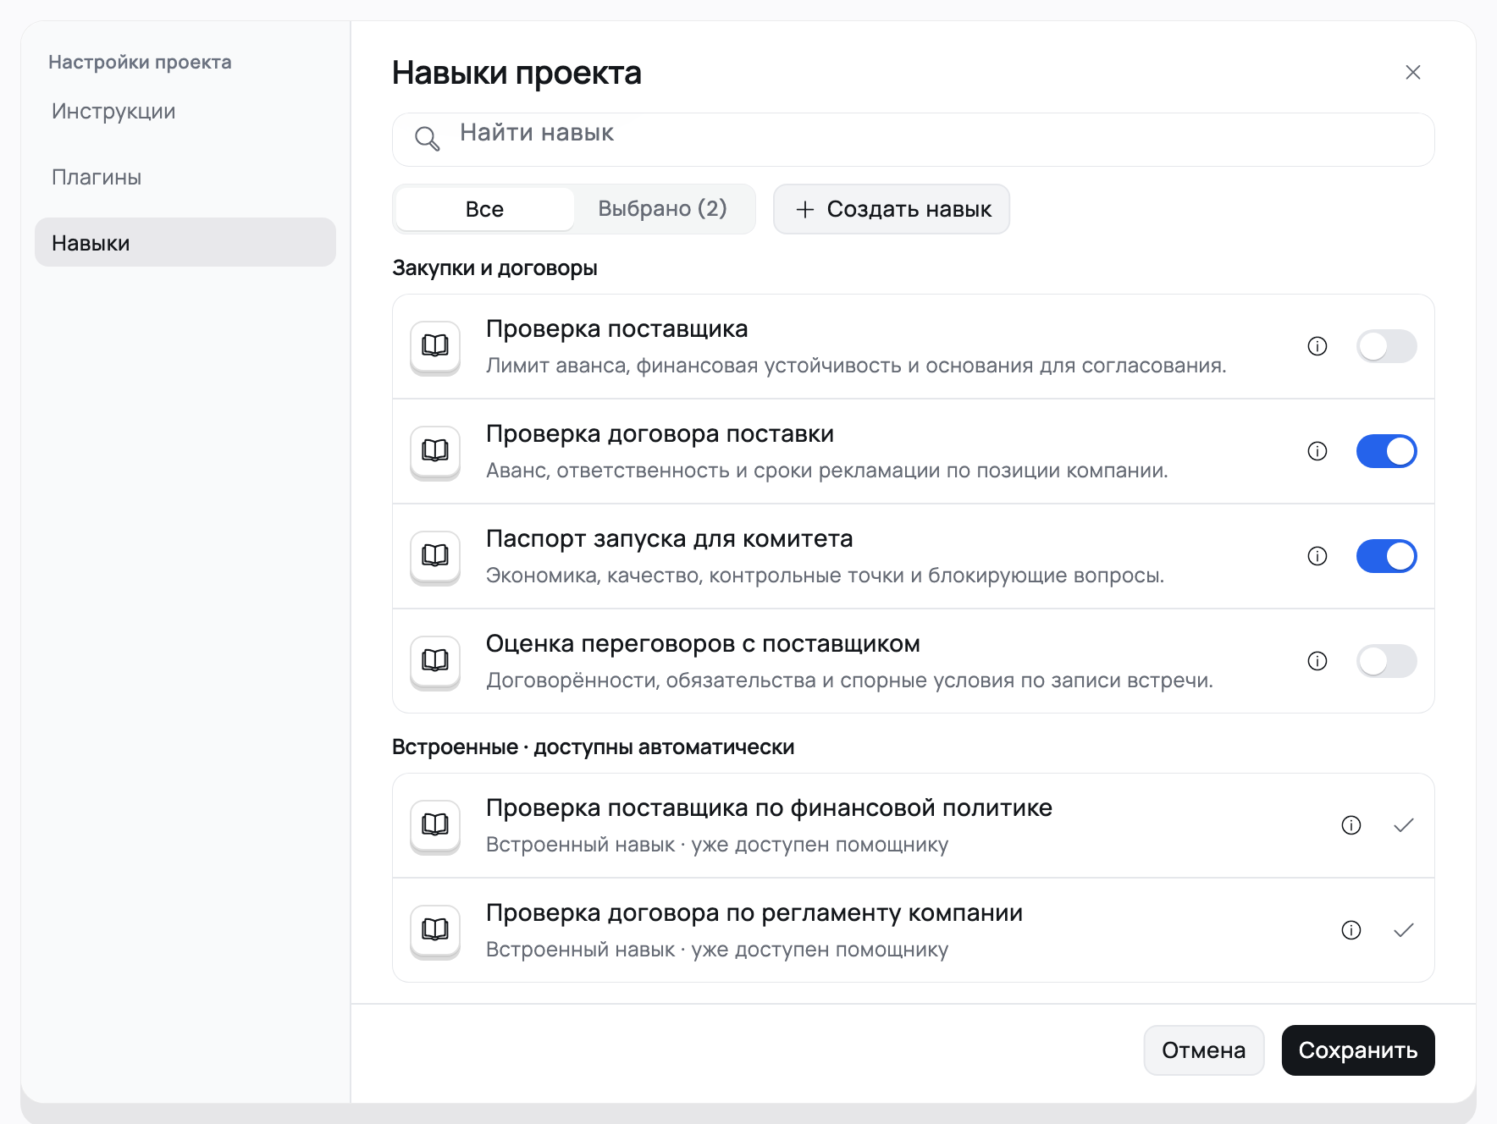Click description starting with Экономика, качество
The height and width of the screenshot is (1124, 1497).
(x=825, y=576)
